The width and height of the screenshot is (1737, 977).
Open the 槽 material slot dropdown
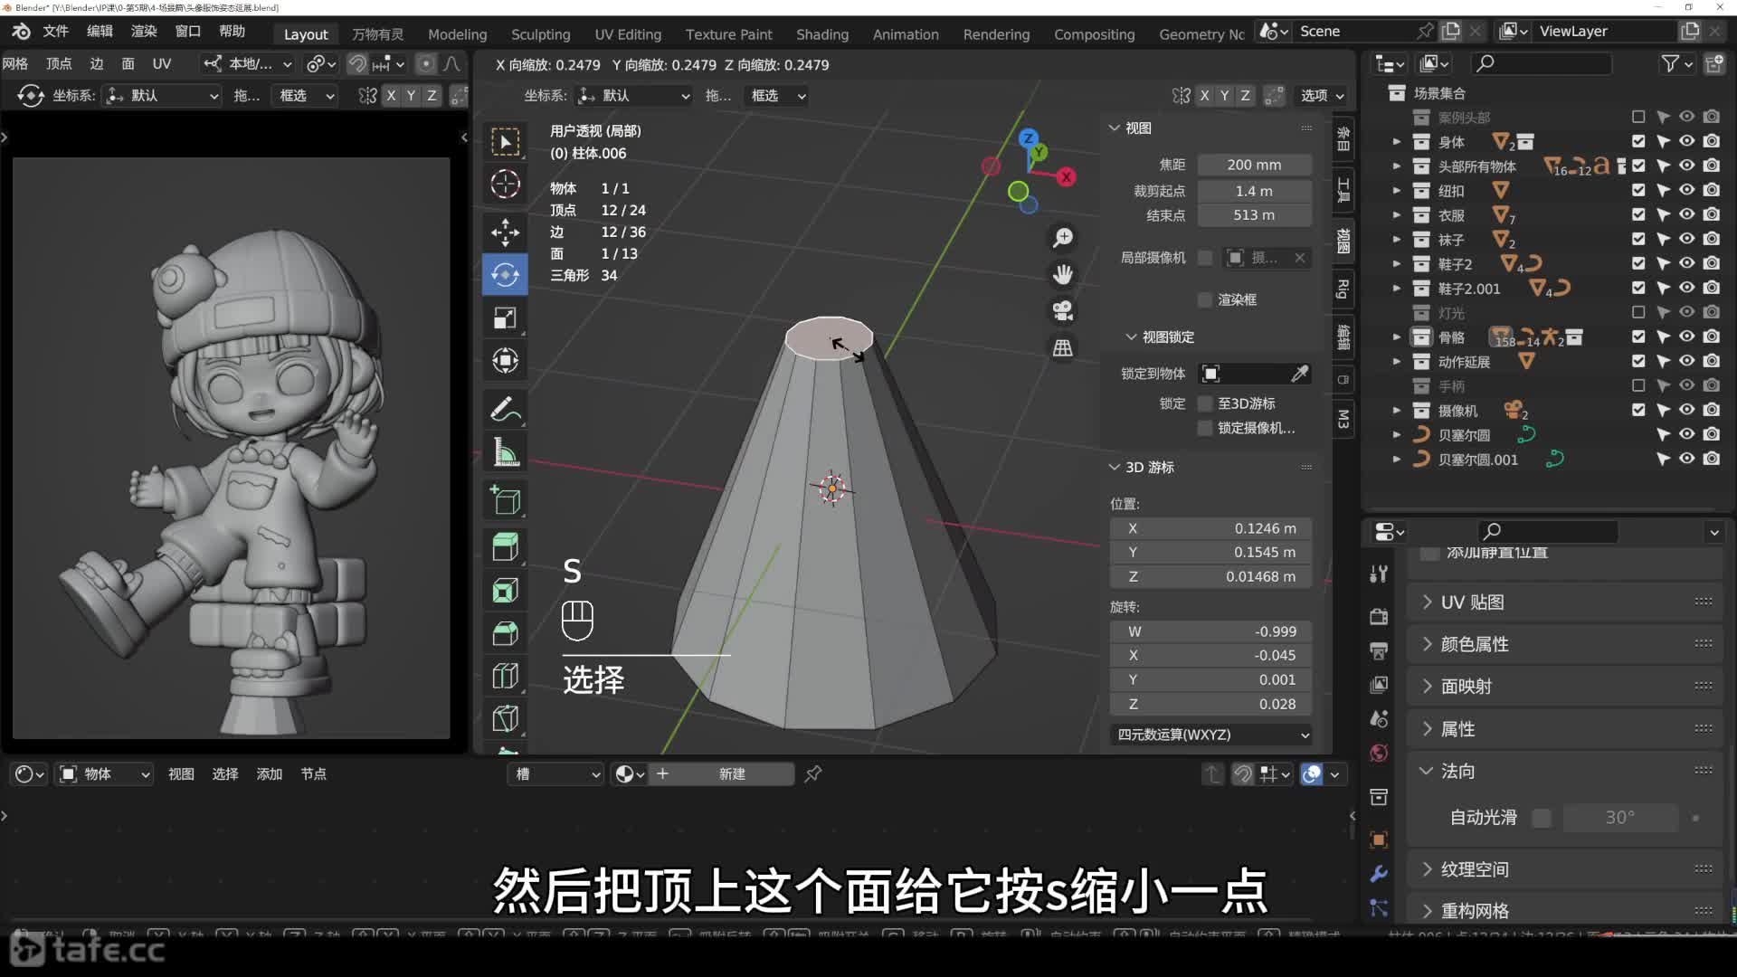555,774
